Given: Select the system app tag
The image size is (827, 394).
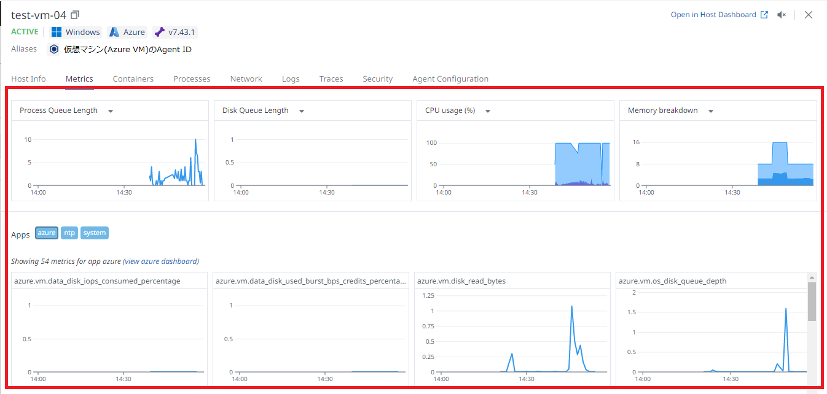Looking at the screenshot, I should [95, 233].
